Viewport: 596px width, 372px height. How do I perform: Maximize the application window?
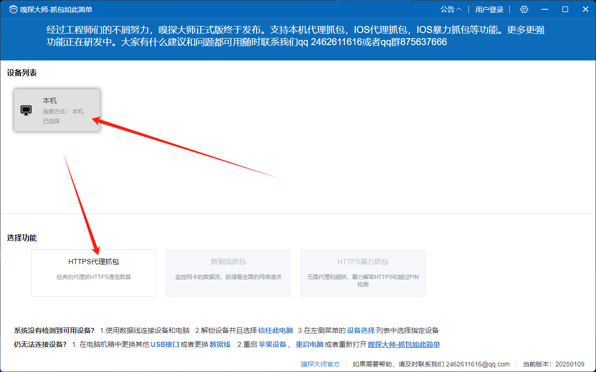click(565, 9)
